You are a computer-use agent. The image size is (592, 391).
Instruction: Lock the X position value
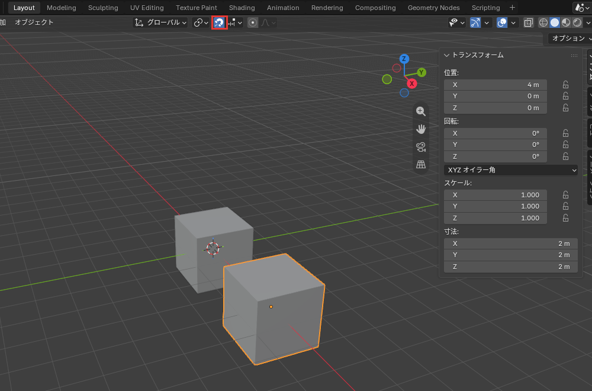coord(565,85)
